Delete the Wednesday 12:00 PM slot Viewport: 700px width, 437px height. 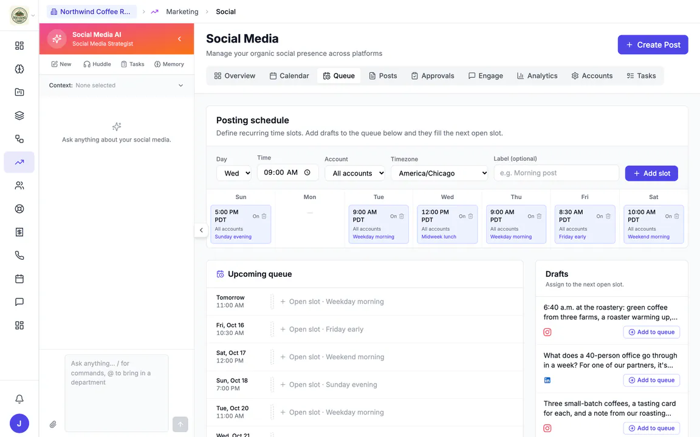pyautogui.click(x=470, y=216)
